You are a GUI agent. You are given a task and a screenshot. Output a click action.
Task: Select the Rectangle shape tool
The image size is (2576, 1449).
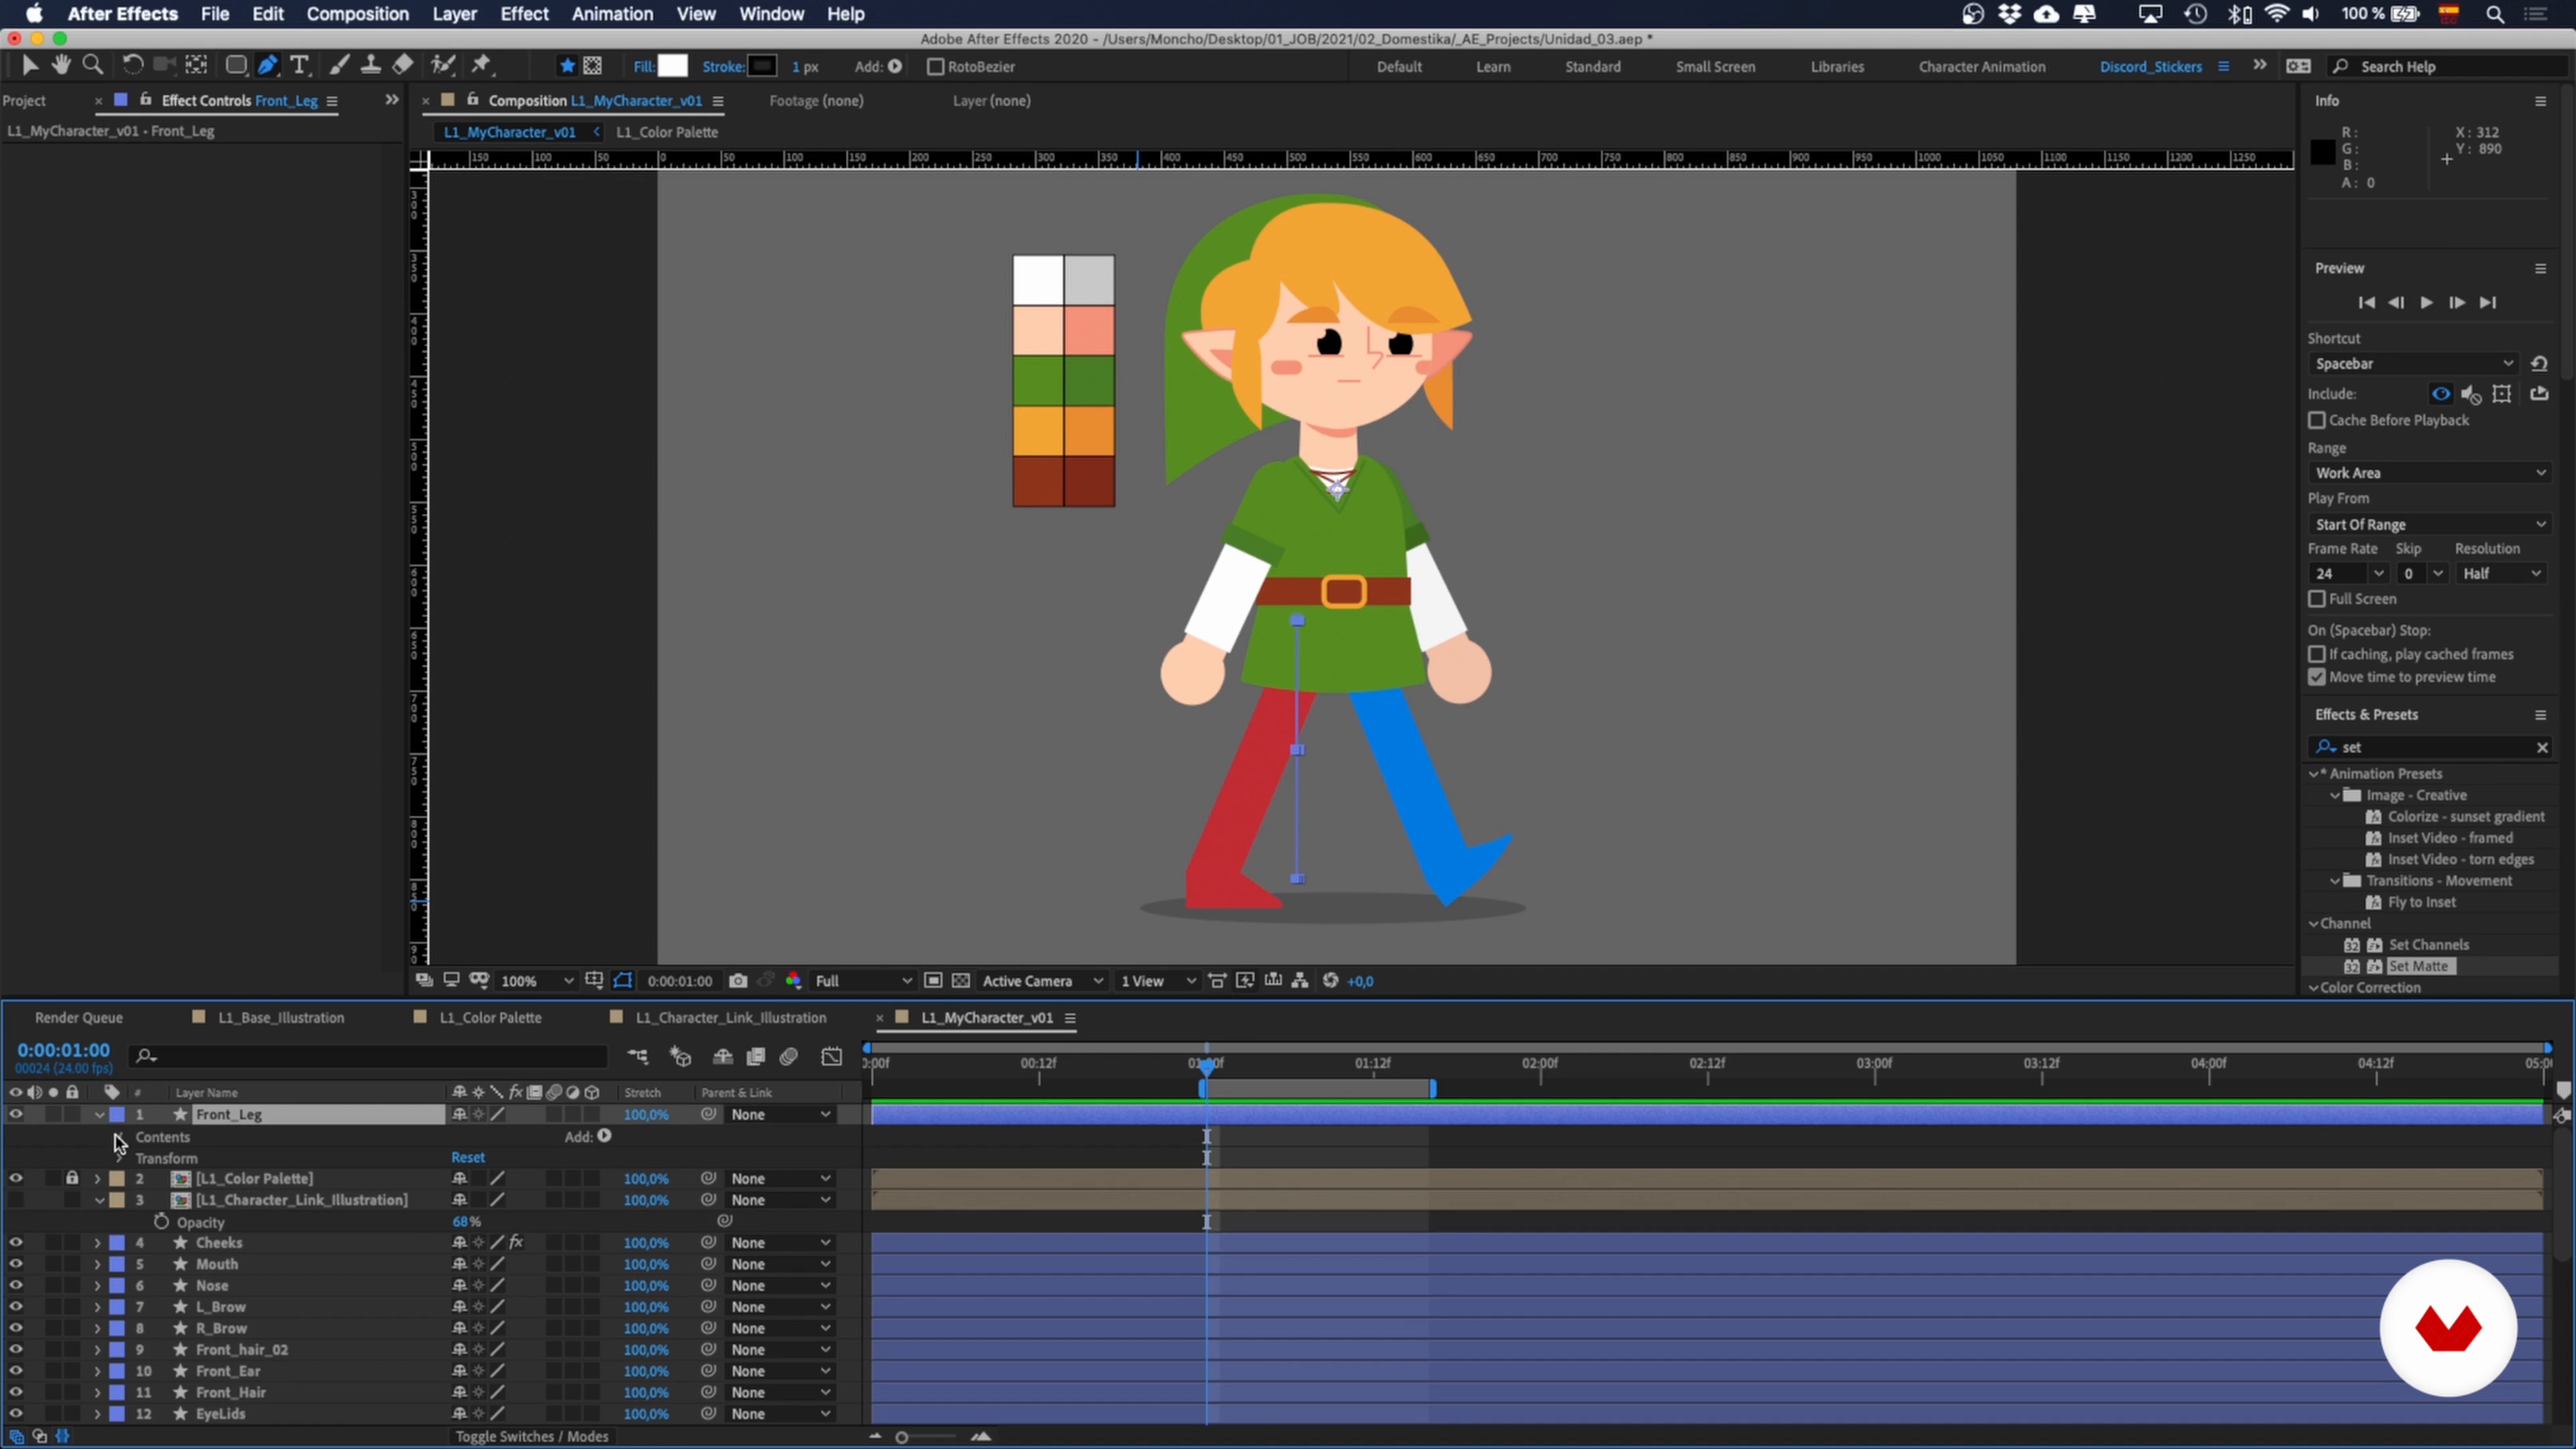click(236, 66)
